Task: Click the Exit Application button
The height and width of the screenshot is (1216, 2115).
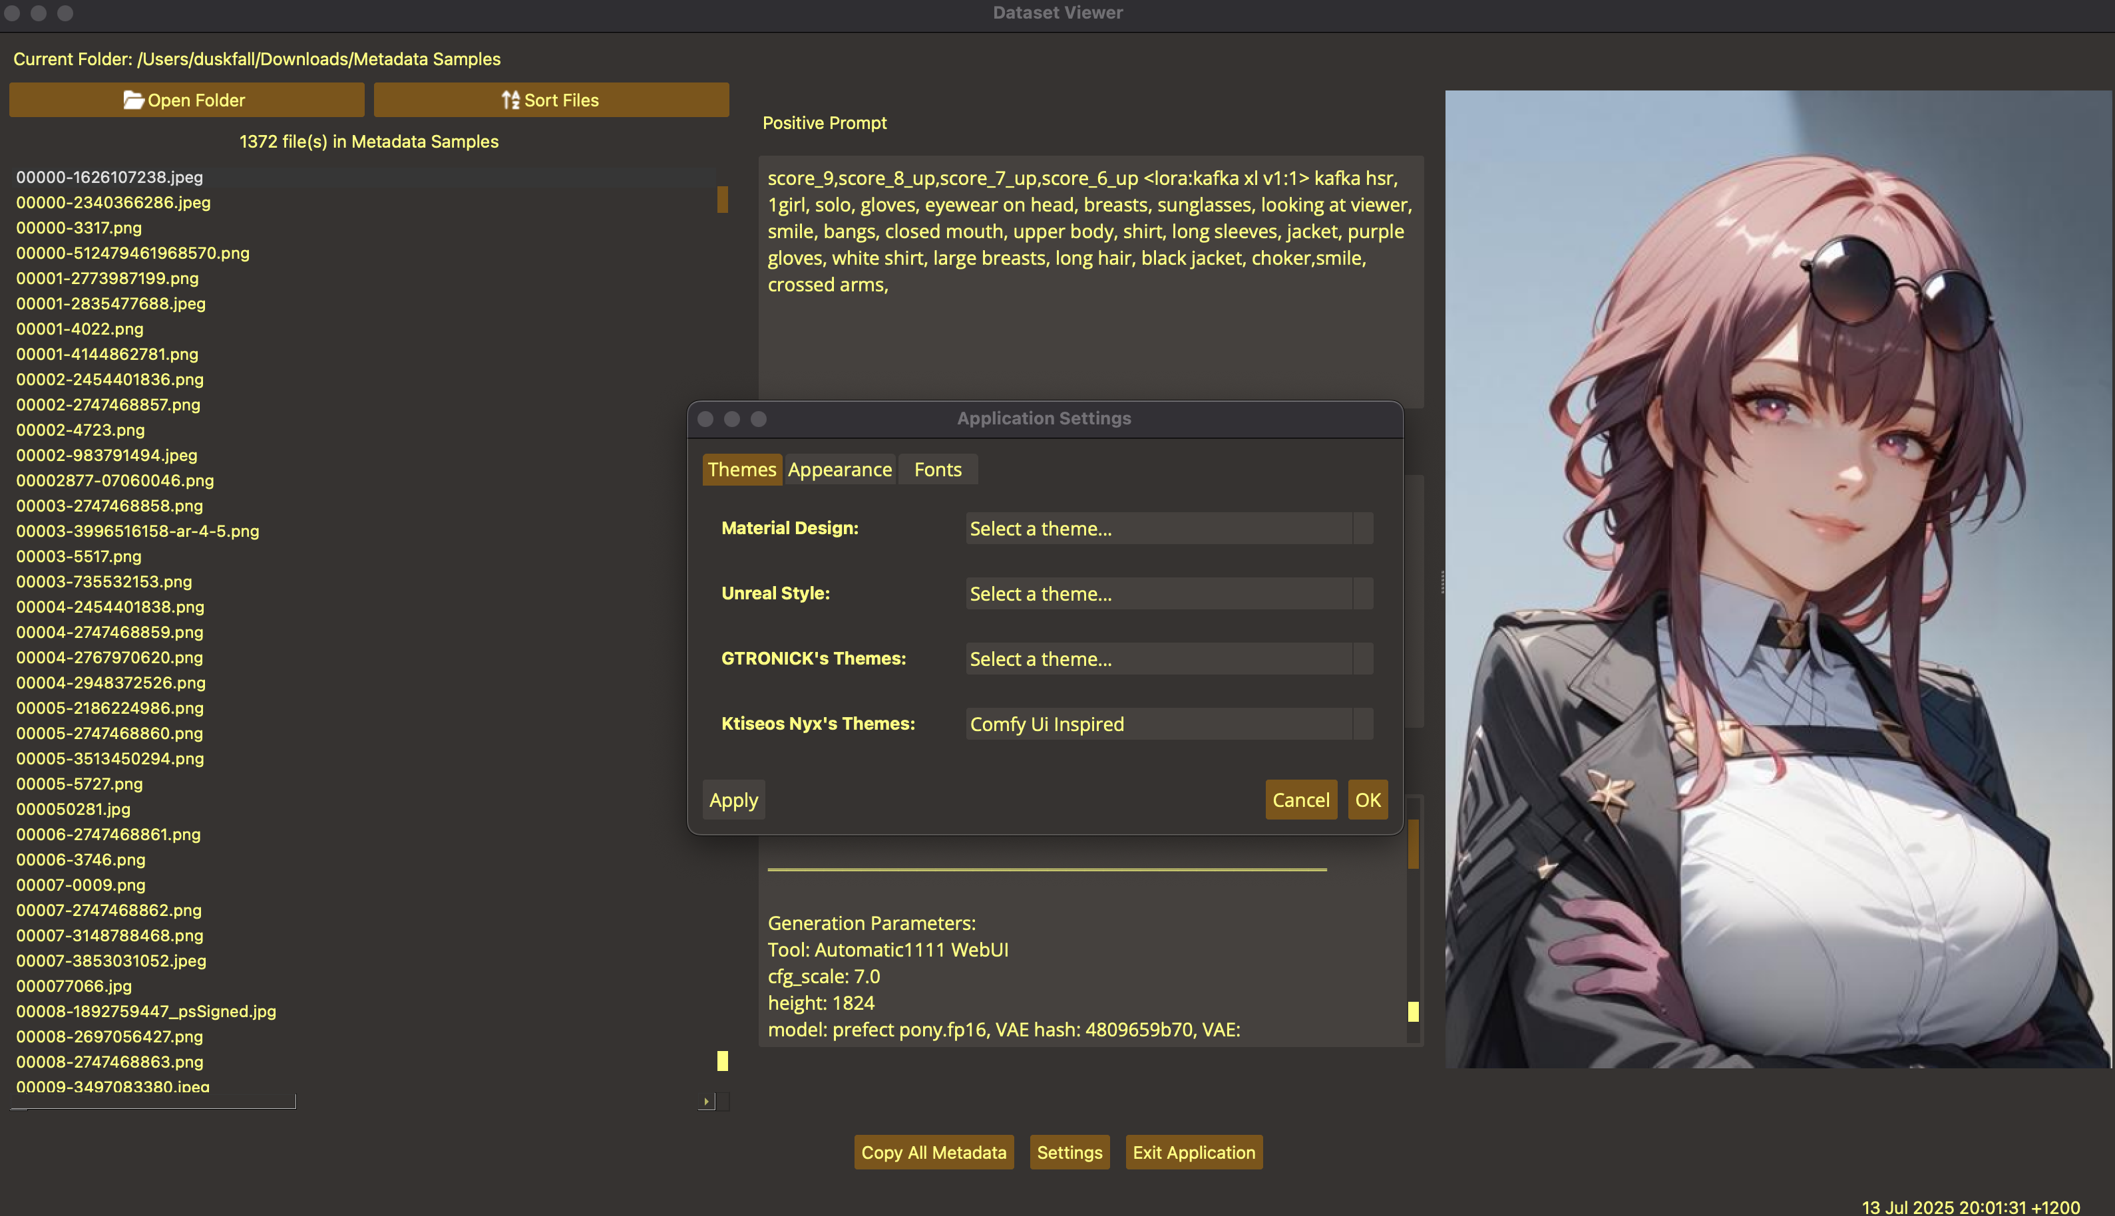Action: coord(1194,1153)
